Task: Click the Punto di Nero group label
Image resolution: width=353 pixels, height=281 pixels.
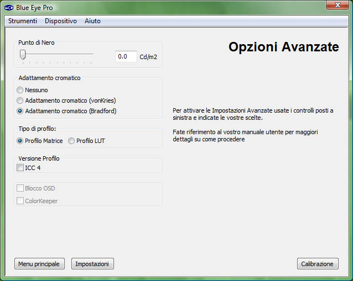Action: [37, 43]
